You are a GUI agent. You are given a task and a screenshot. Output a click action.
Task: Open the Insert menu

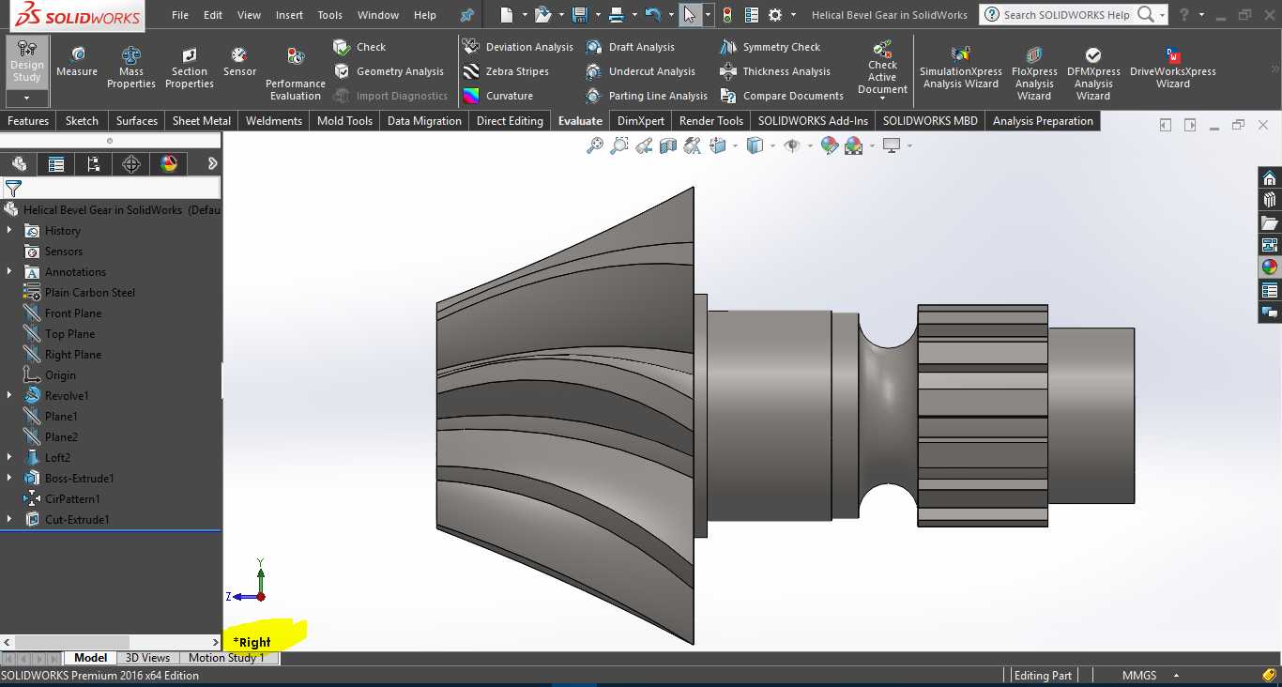(289, 15)
